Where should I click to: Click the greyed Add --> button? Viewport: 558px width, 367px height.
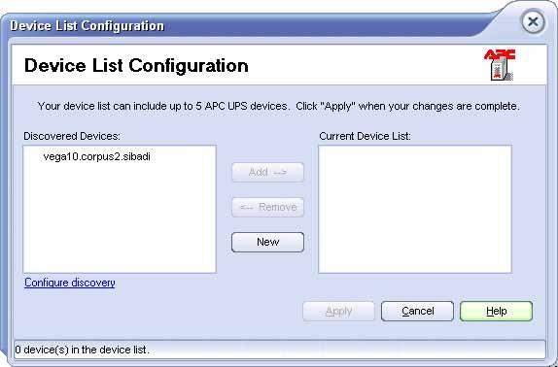(x=267, y=172)
